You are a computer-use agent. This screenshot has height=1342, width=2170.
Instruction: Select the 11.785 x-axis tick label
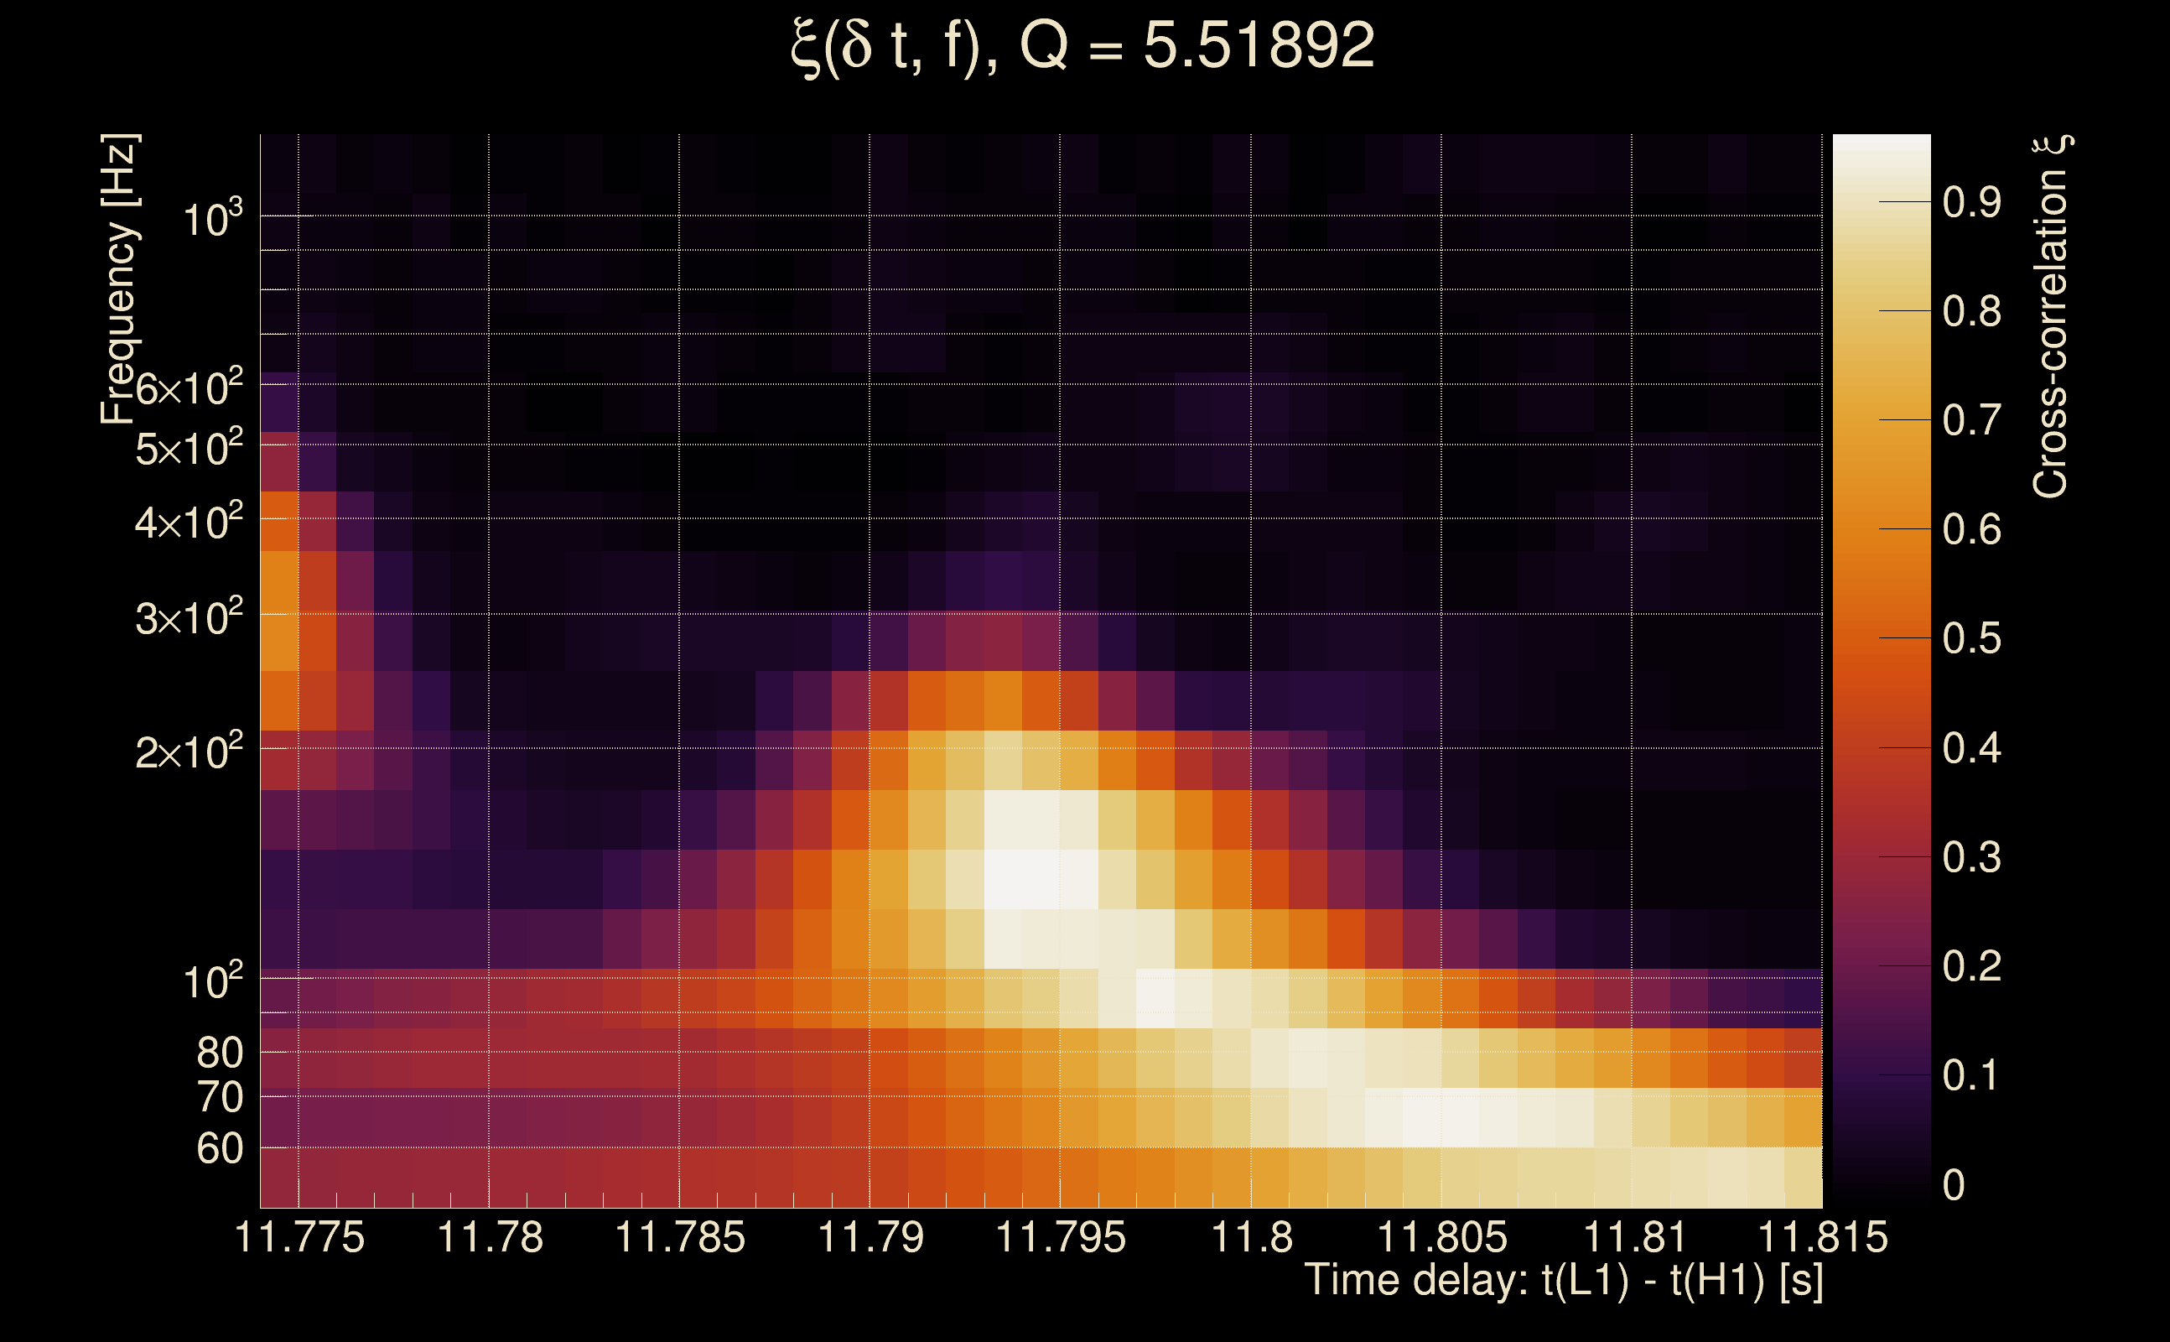[x=679, y=1237]
